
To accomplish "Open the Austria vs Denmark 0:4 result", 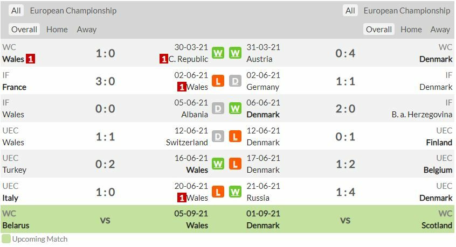I will pyautogui.click(x=346, y=53).
